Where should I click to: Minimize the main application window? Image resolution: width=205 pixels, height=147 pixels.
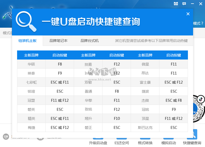pos(192,4)
